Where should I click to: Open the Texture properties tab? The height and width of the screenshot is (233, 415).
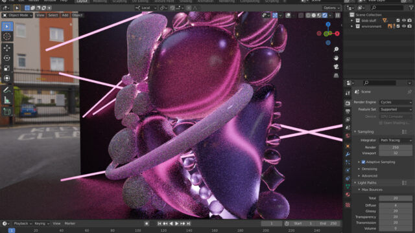(x=348, y=205)
